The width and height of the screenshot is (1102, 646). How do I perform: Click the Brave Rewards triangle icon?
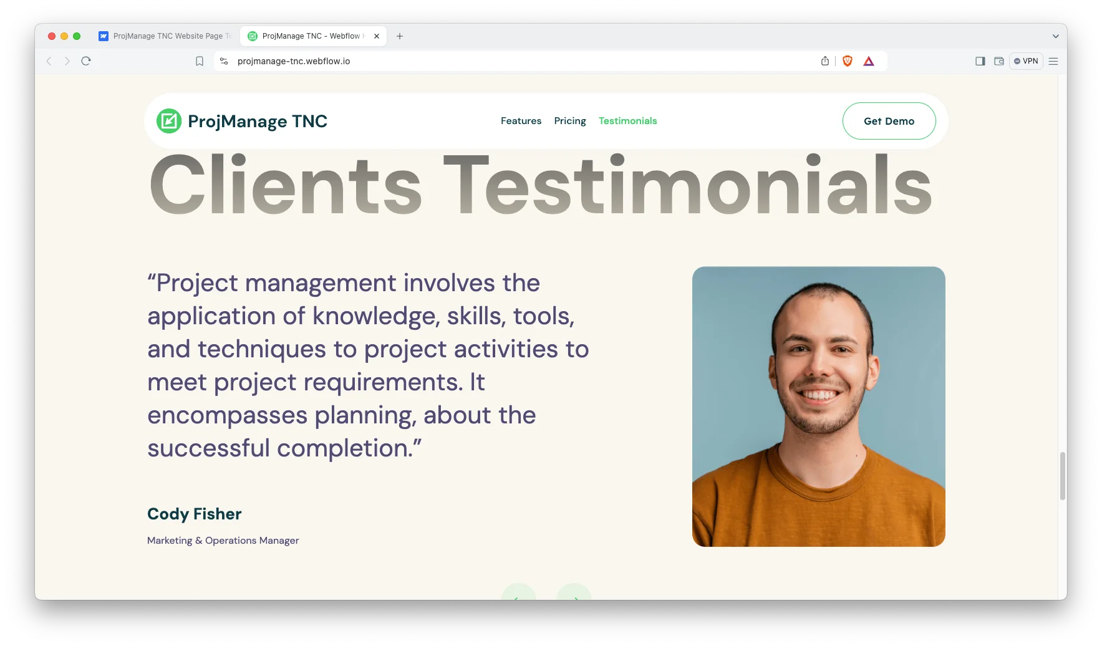click(869, 61)
